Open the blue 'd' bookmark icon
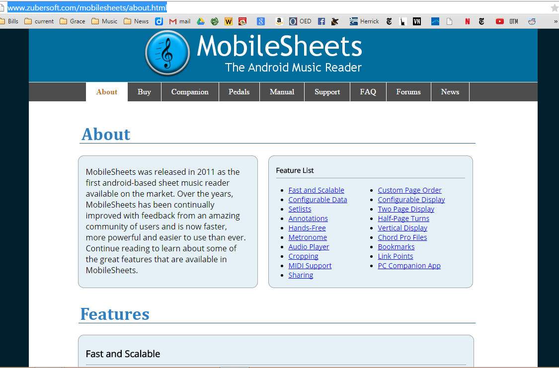 pos(159,21)
